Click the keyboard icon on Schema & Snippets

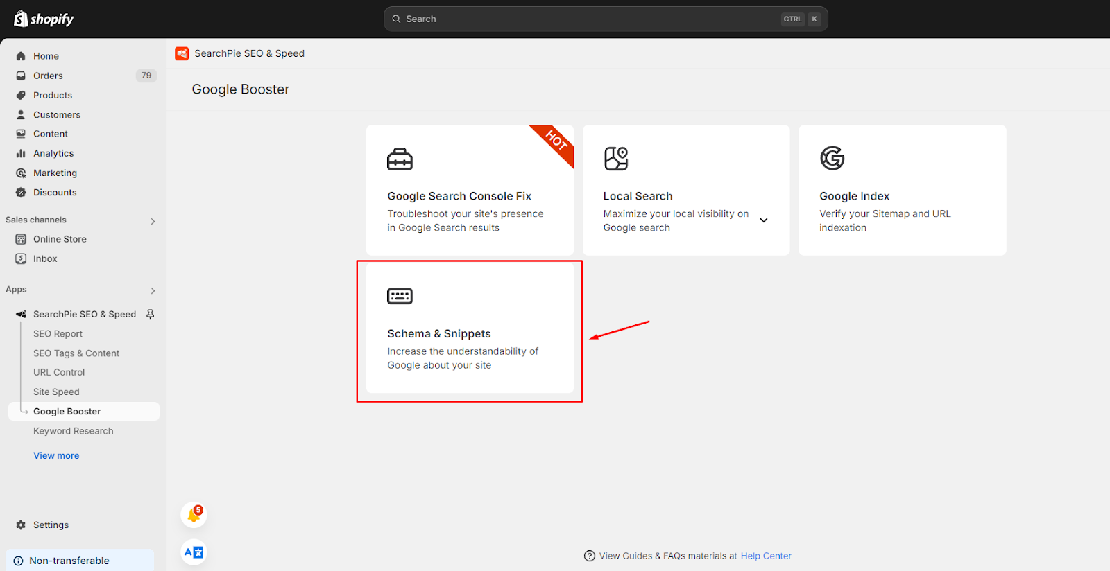[x=400, y=296]
